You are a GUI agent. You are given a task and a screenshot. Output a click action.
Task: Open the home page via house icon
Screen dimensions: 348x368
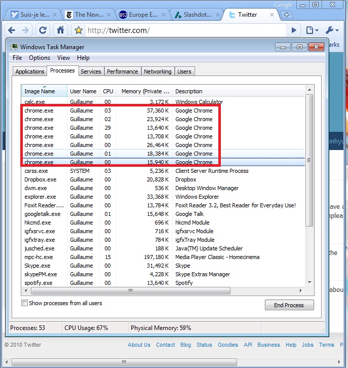click(x=60, y=30)
